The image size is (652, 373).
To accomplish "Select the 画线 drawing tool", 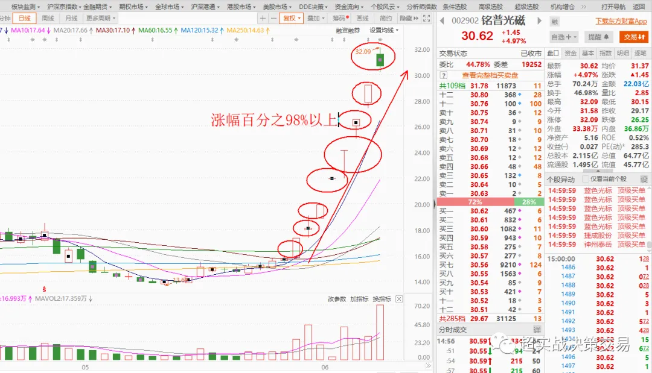I will [363, 19].
